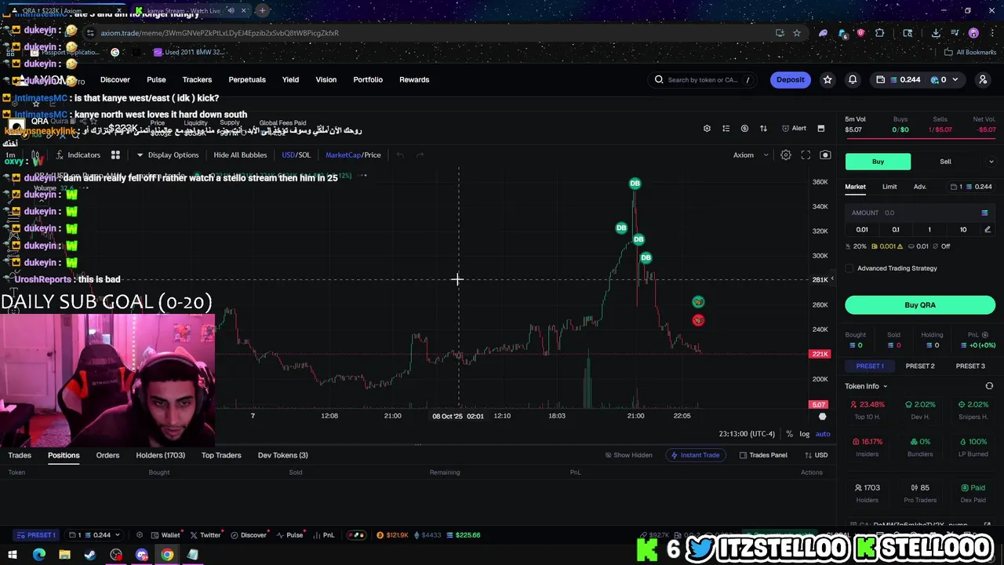Open the layout grid icon beside Indicators

click(115, 155)
